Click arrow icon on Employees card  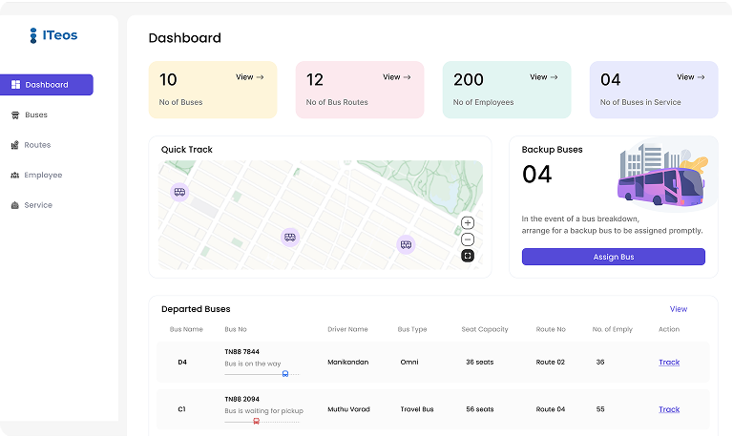click(x=554, y=77)
